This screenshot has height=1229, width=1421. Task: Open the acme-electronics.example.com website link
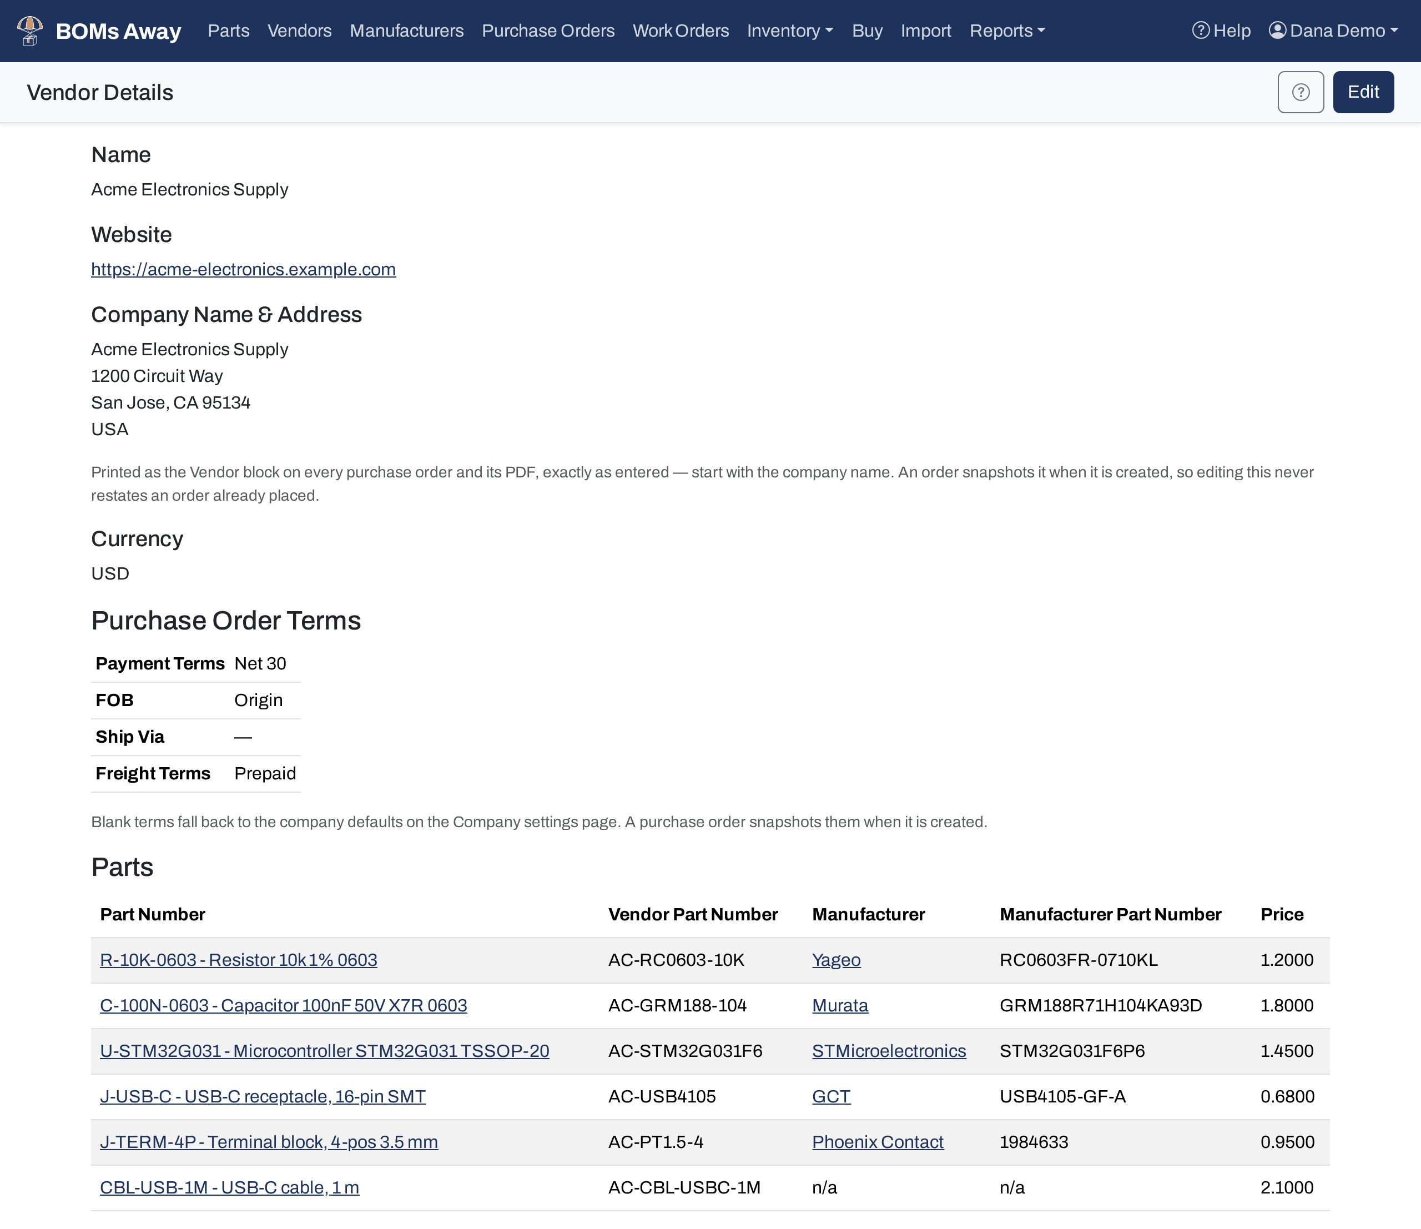coord(244,269)
